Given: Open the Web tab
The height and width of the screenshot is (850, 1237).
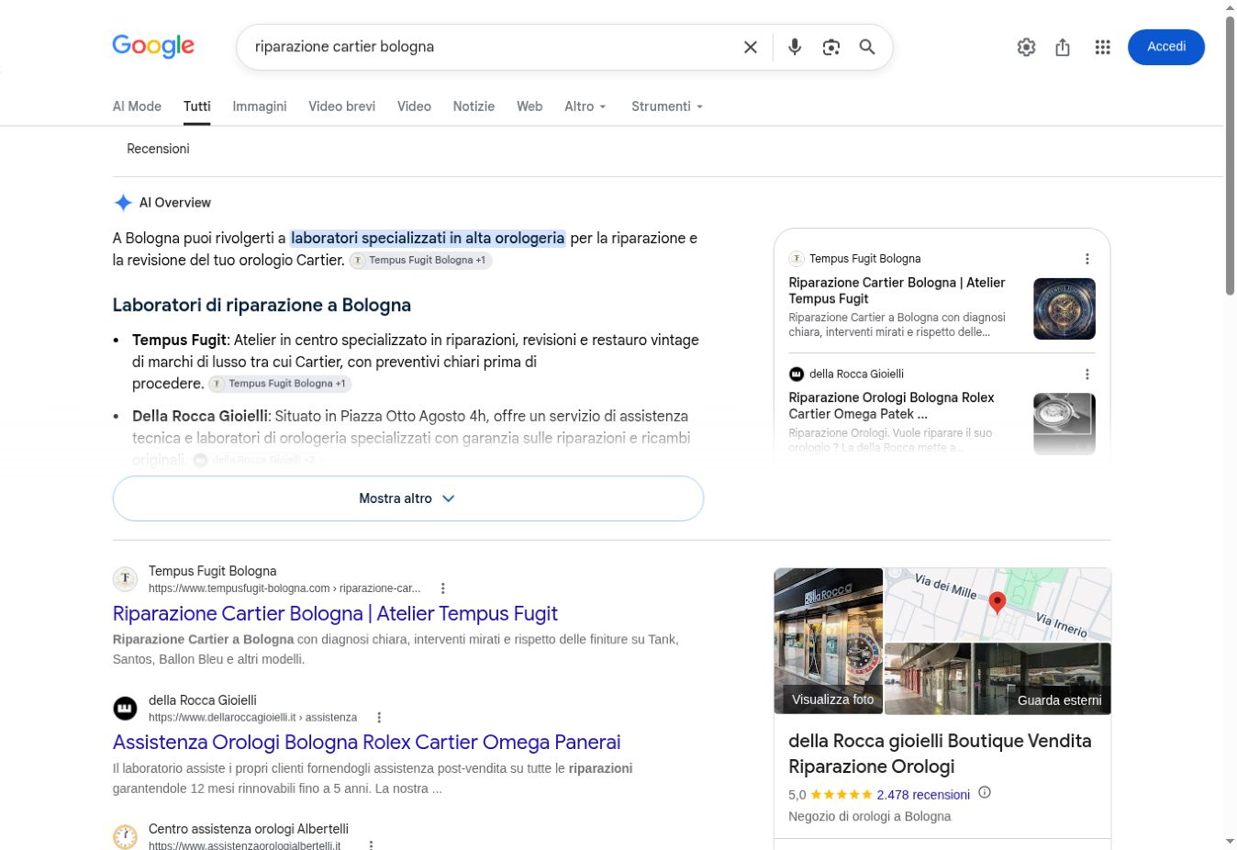Looking at the screenshot, I should click(x=529, y=106).
